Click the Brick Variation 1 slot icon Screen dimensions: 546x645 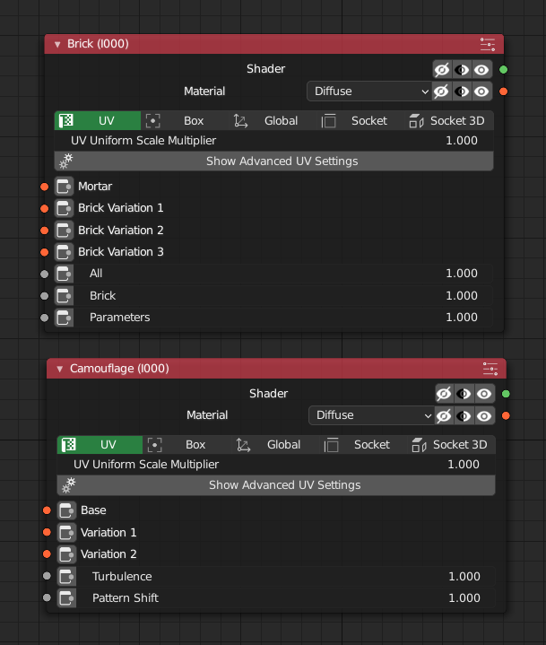pos(65,208)
